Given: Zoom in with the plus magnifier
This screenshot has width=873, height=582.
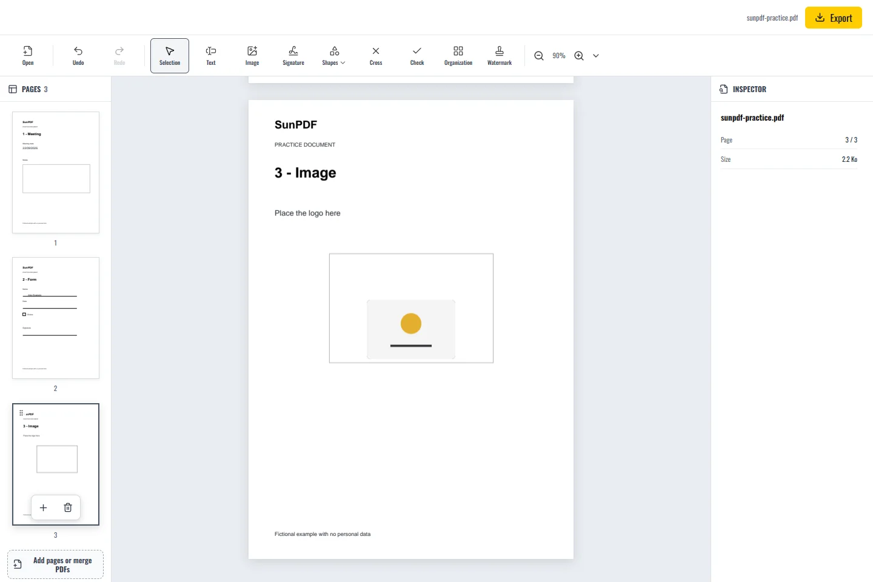Looking at the screenshot, I should click(579, 56).
